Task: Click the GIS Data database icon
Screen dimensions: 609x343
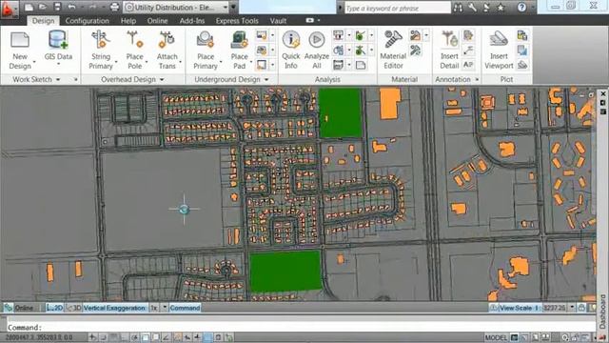Action: click(58, 40)
